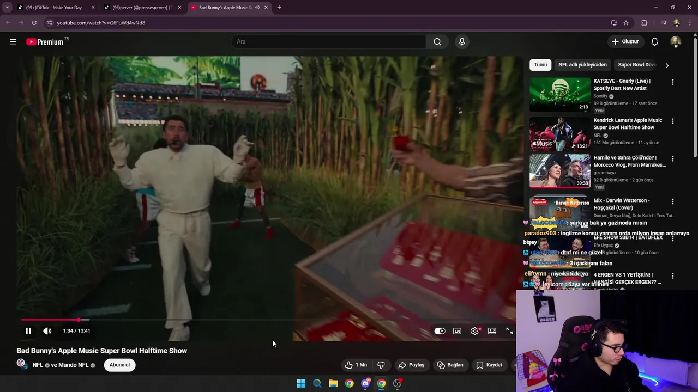
Task: Click the Paylaş share button
Action: [411, 365]
